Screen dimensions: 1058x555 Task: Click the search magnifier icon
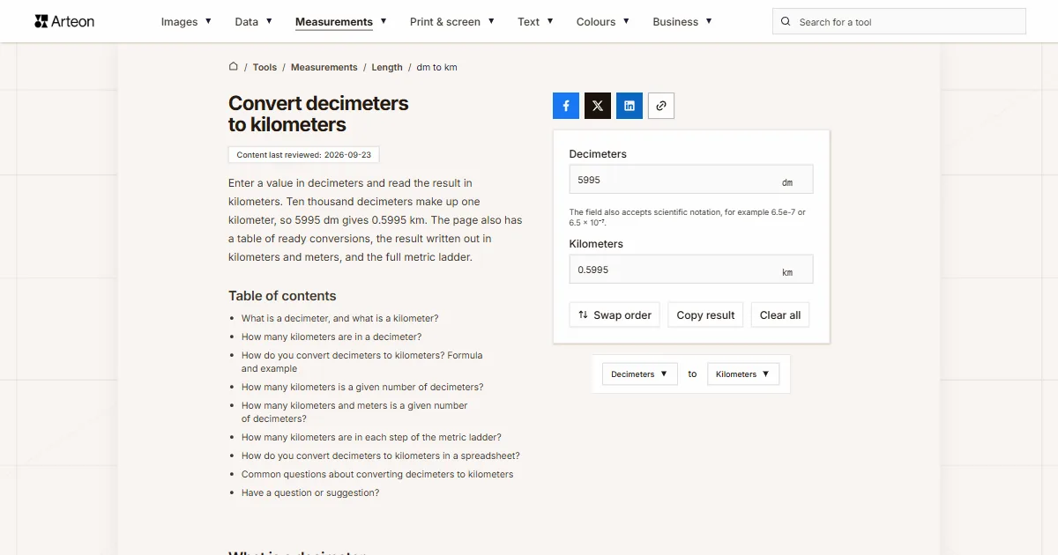(786, 22)
